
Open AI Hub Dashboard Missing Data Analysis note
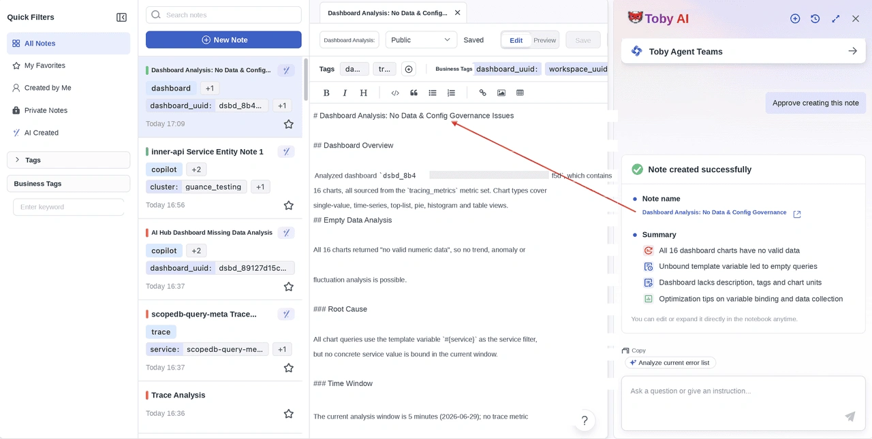(x=211, y=233)
